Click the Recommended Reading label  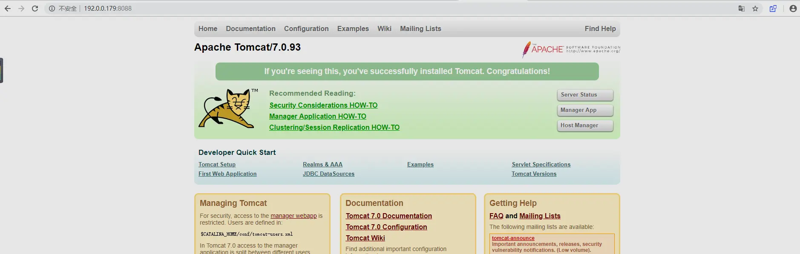click(312, 94)
